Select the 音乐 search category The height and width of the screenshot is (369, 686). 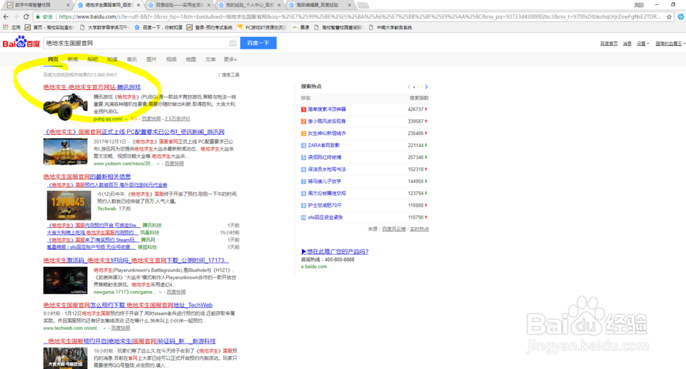click(132, 60)
